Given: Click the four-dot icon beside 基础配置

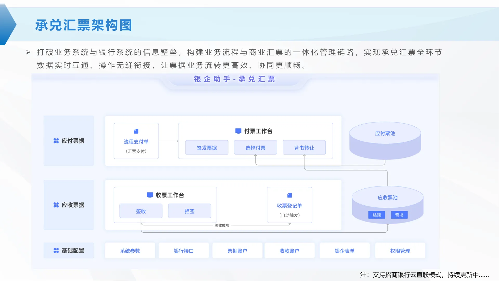Looking at the screenshot, I should 56,251.
